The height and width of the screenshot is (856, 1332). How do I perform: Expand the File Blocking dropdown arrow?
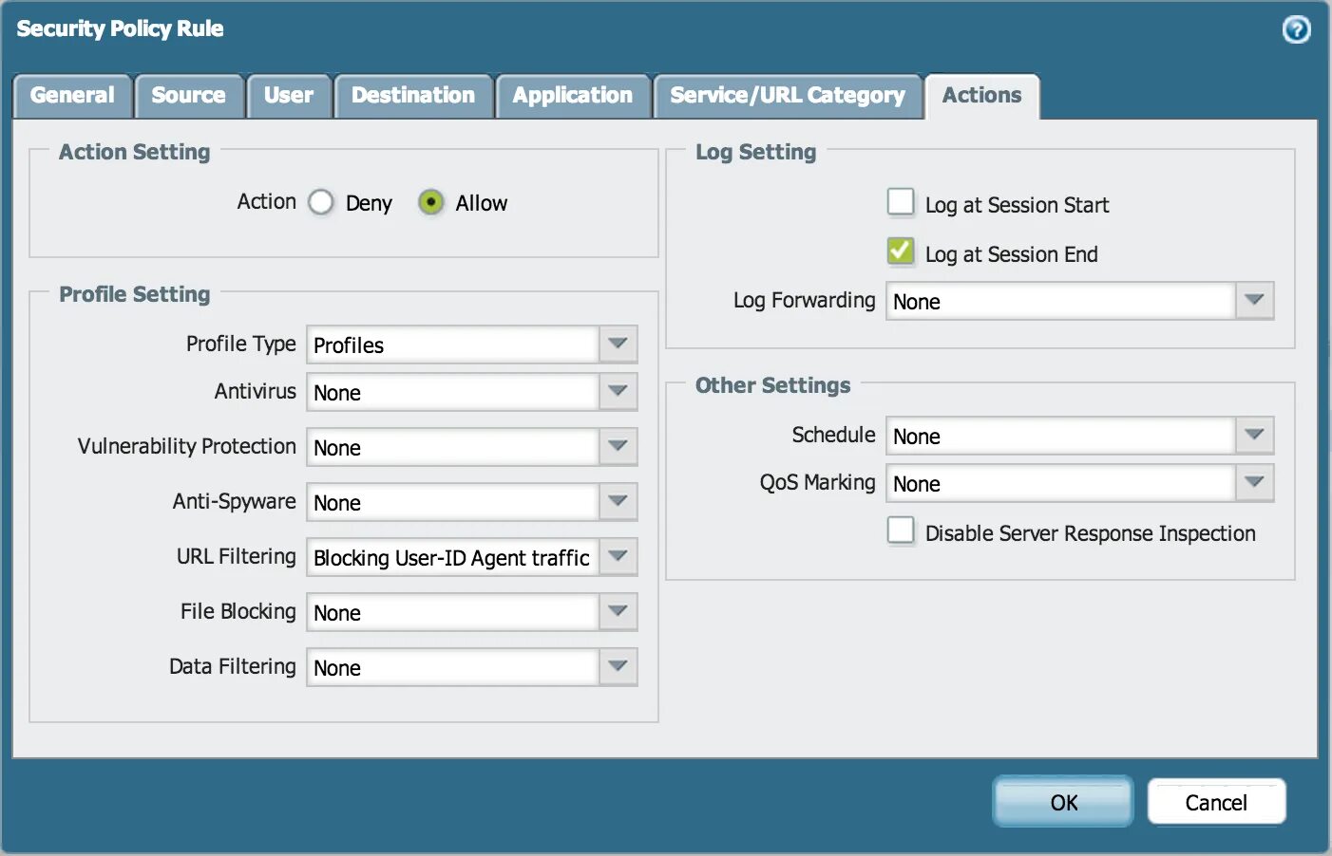click(x=618, y=611)
